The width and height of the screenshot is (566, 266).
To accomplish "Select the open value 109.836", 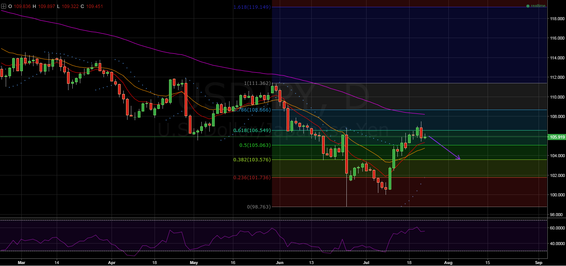I will coord(22,6).
